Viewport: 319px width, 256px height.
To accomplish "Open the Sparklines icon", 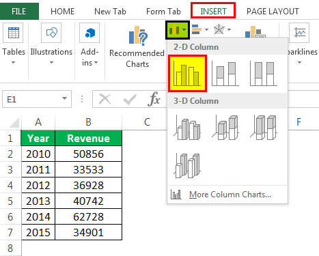I will tap(299, 33).
